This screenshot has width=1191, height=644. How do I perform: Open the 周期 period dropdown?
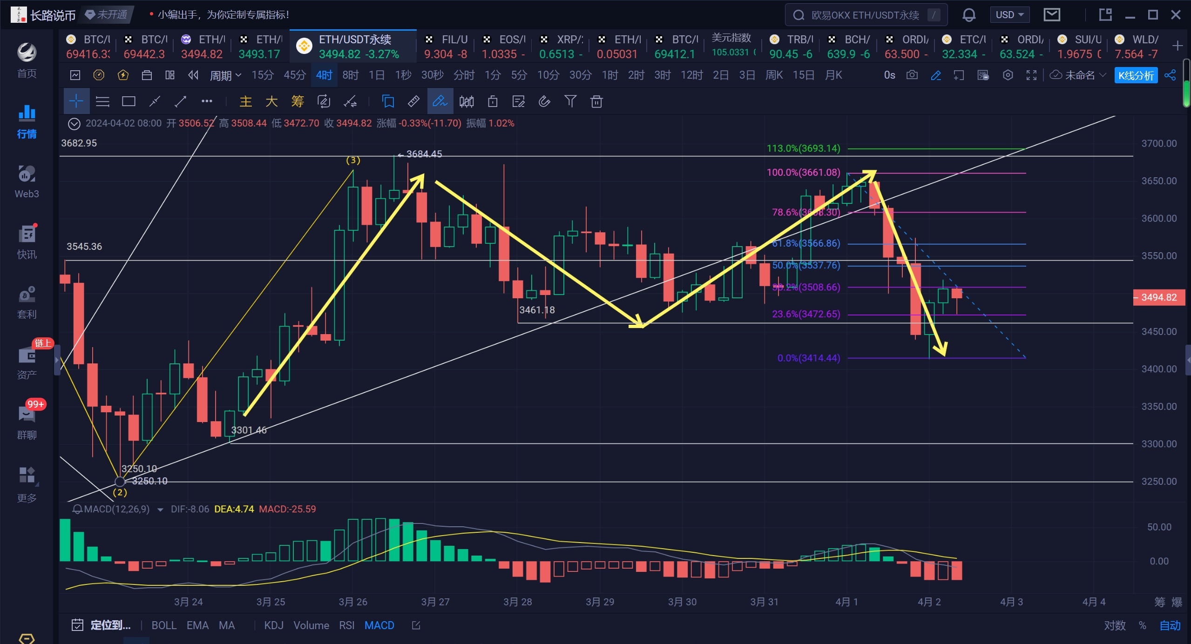[x=225, y=75]
